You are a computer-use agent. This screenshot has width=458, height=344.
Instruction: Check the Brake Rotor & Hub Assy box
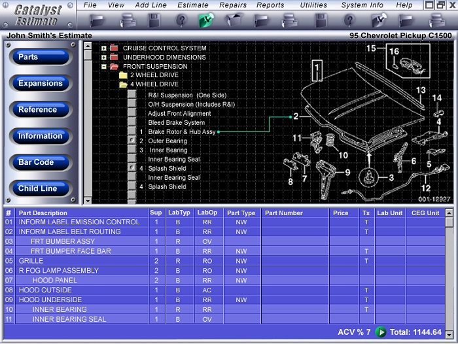(132, 131)
